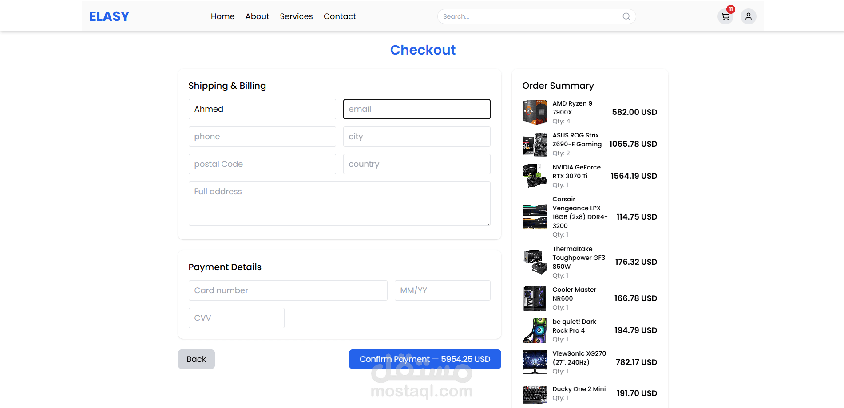Open the About menu item
Screen dimensions: 844x408
(257, 16)
